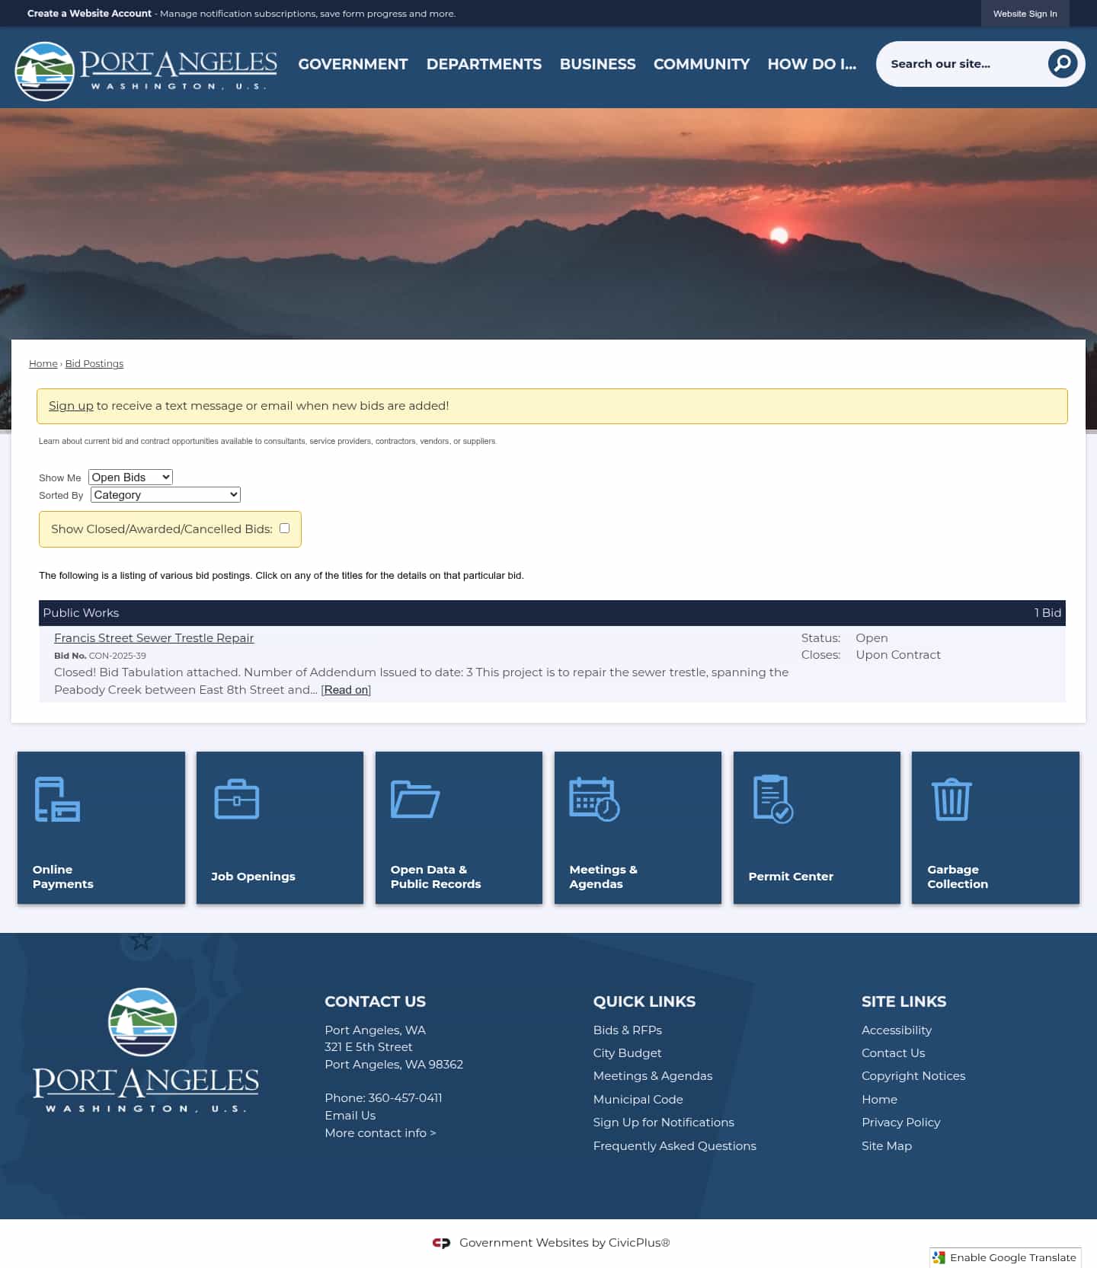
Task: Click the 1 Bid count text
Action: (x=1047, y=613)
